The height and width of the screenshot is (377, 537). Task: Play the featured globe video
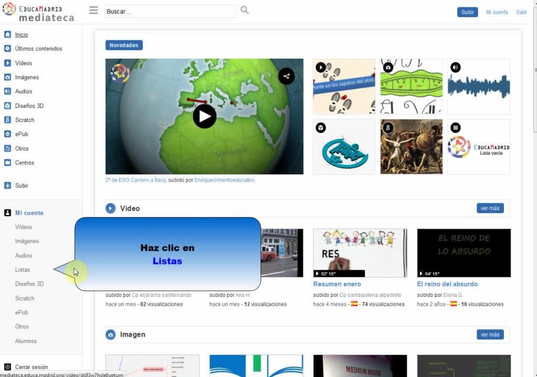click(205, 116)
